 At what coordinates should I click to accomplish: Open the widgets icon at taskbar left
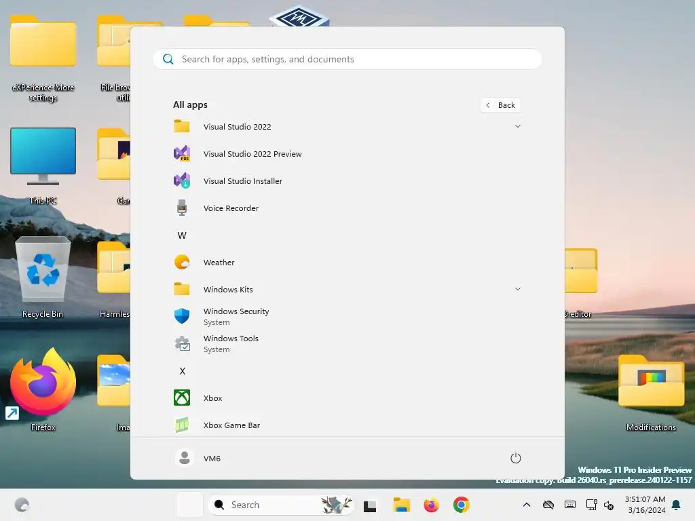pos(22,505)
